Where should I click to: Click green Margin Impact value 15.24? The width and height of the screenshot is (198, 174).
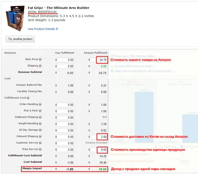(x=103, y=169)
